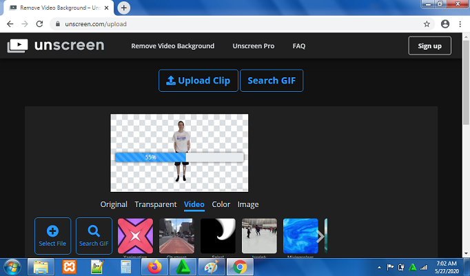Open Chrome's three-dot menu
The height and width of the screenshot is (276, 470).
[460, 23]
